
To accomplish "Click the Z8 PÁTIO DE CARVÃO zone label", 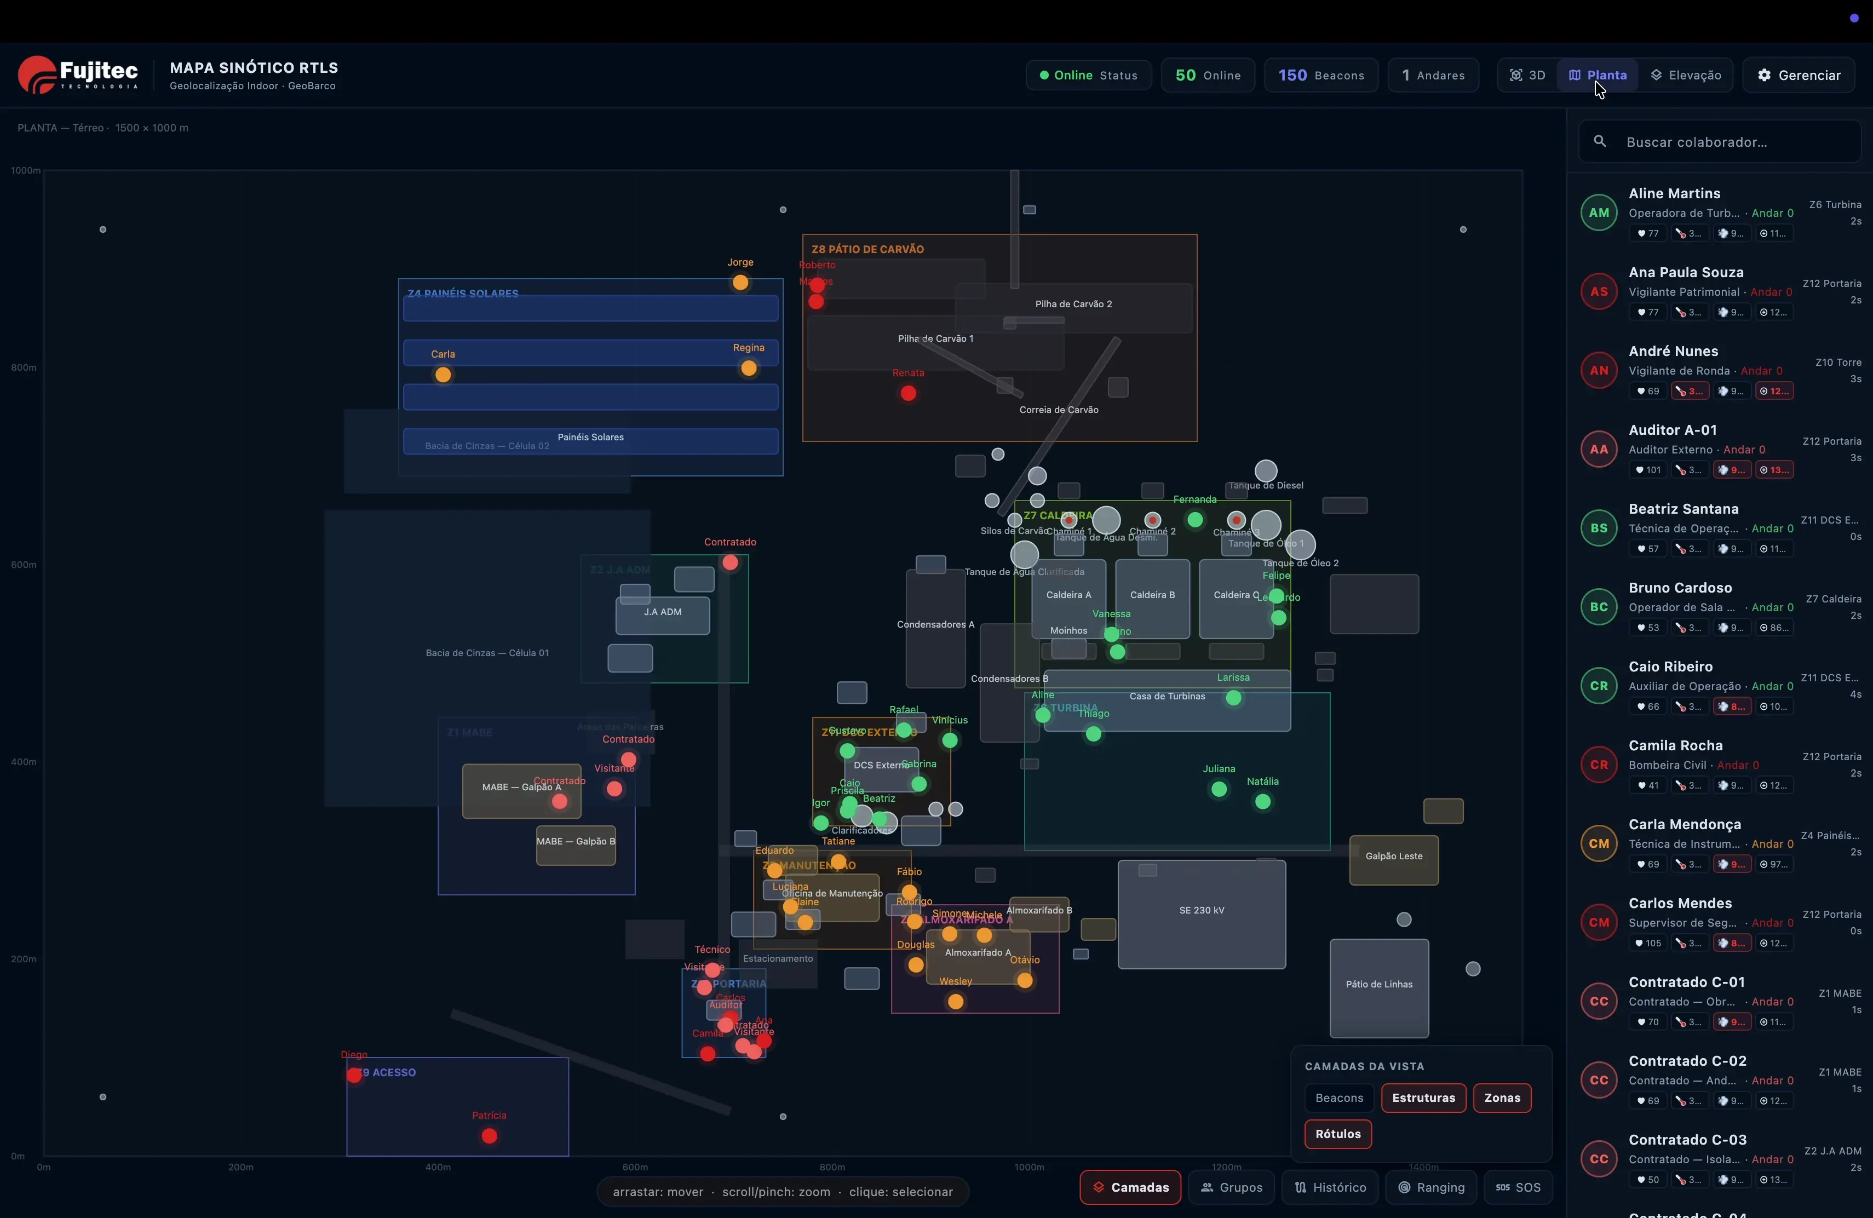I will coord(867,249).
